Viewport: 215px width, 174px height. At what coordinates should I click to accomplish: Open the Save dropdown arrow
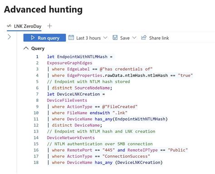(x=134, y=38)
